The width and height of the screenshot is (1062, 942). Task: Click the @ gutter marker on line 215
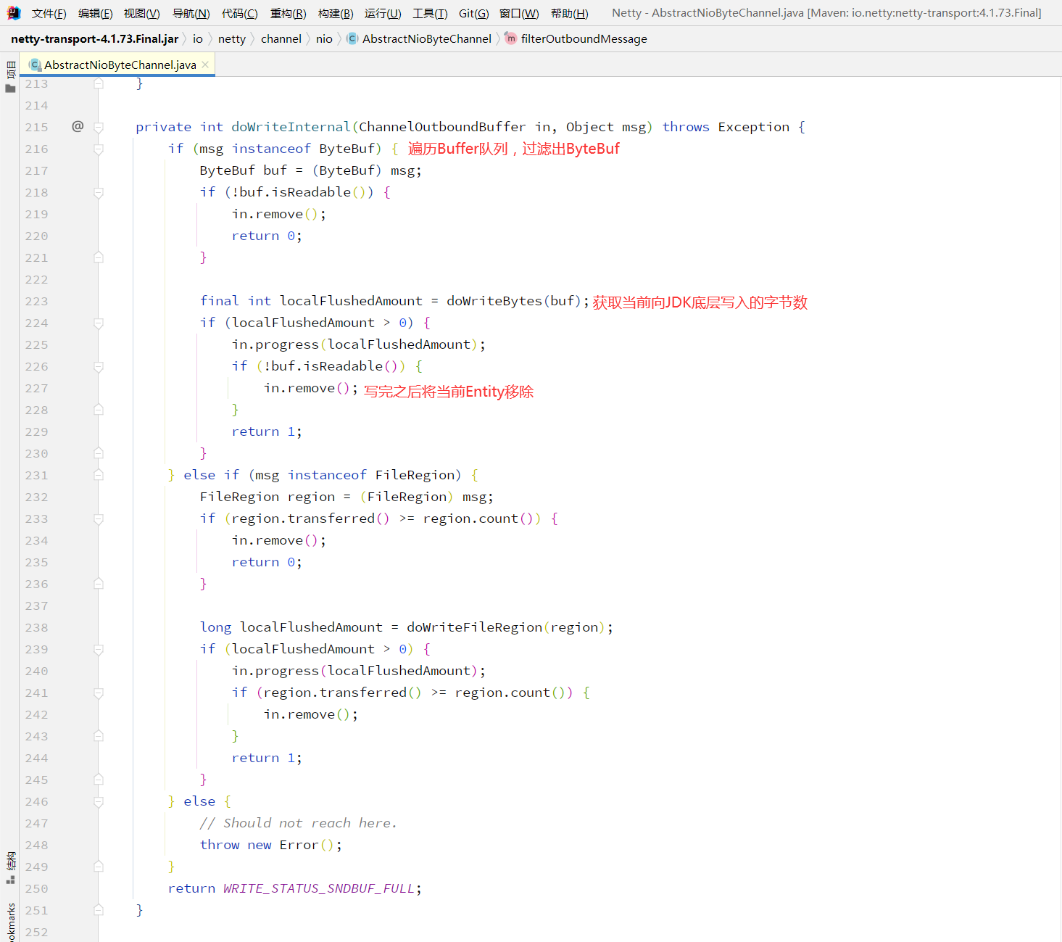pyautogui.click(x=78, y=126)
